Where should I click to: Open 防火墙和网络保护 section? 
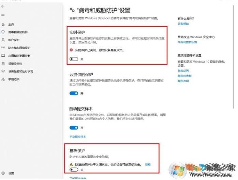point(19,48)
